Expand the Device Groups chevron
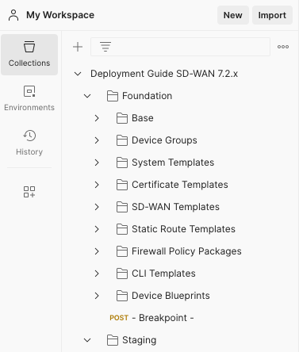 click(x=97, y=140)
